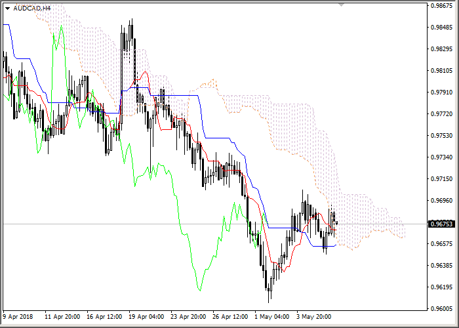The width and height of the screenshot is (459, 328).
Task: Click the dropdown triangle beside AUDCAD,H4
Action: pyautogui.click(x=7, y=8)
